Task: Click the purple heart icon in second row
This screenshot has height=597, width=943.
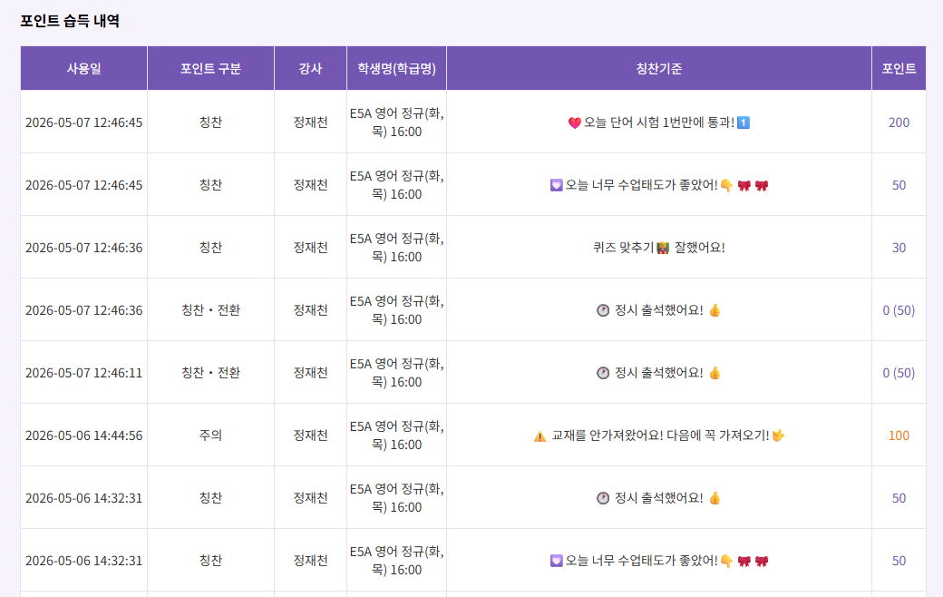Action: (x=557, y=185)
